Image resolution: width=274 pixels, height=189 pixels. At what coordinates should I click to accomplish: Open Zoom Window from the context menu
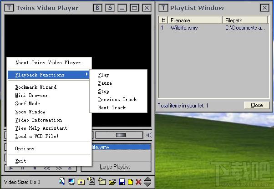pyautogui.click(x=49, y=112)
